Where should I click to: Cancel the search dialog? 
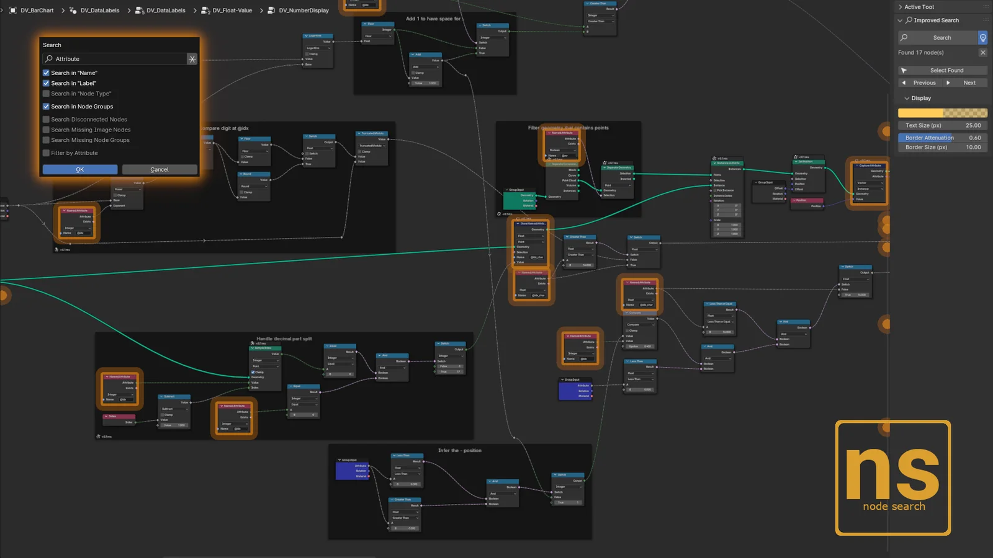160,169
